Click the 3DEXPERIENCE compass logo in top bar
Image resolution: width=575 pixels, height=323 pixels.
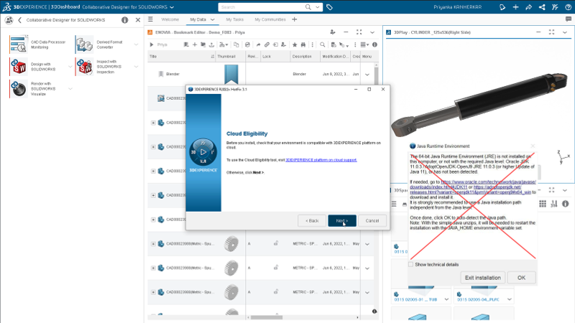6,7
